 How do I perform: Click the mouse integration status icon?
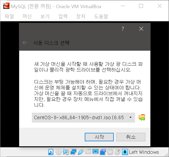(117, 152)
